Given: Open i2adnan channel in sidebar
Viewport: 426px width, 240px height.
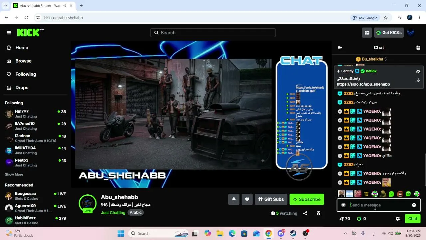Looking at the screenshot, I should (x=36, y=138).
